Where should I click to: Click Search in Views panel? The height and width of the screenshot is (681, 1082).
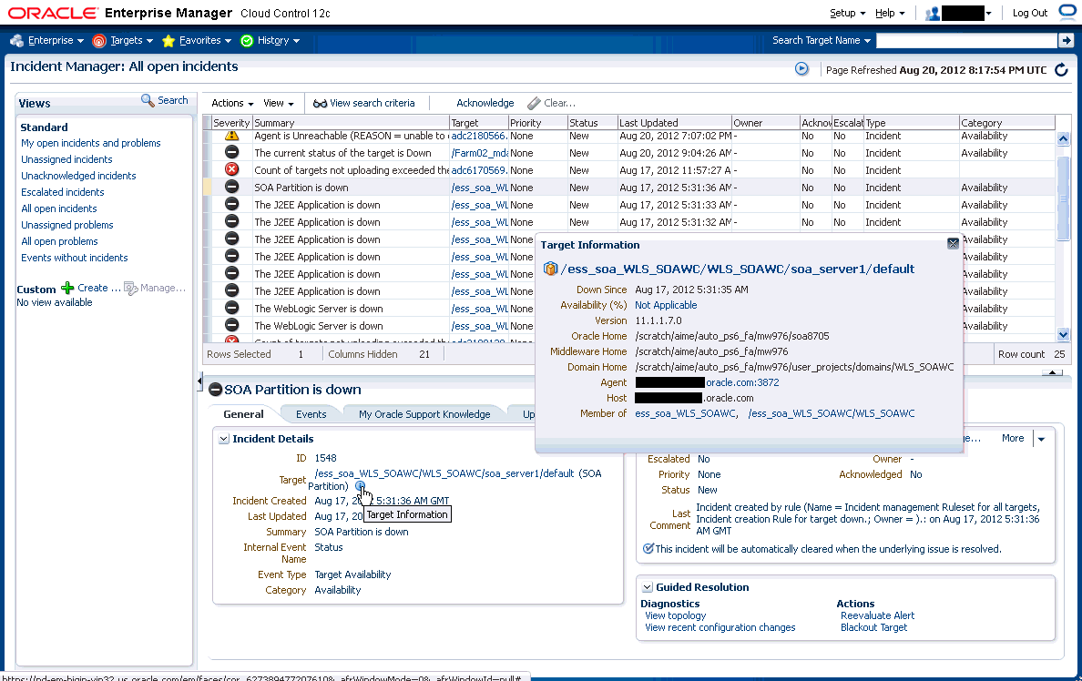tap(164, 101)
